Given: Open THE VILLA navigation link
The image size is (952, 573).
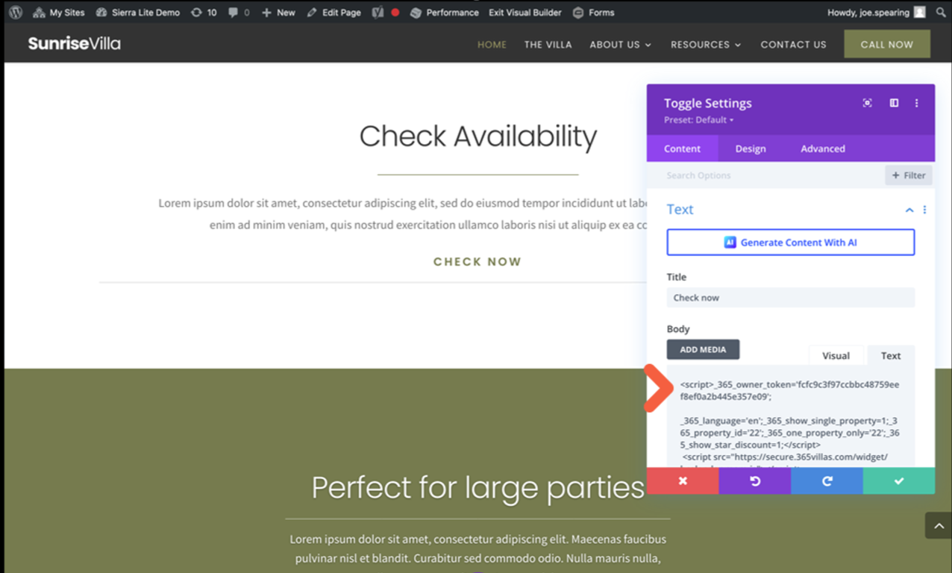Looking at the screenshot, I should point(548,45).
